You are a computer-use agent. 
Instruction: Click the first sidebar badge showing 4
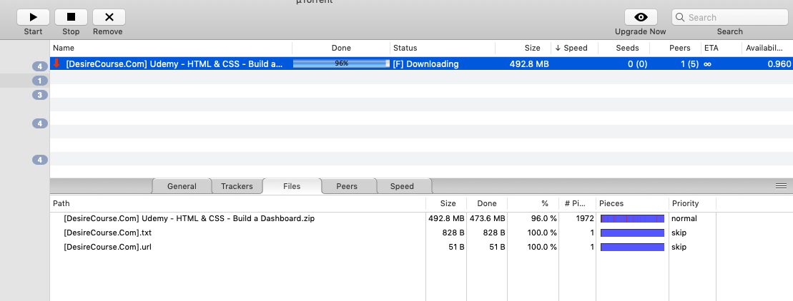[x=39, y=66]
